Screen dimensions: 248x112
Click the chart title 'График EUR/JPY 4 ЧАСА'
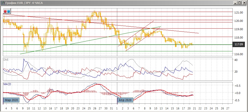coord(24,3)
